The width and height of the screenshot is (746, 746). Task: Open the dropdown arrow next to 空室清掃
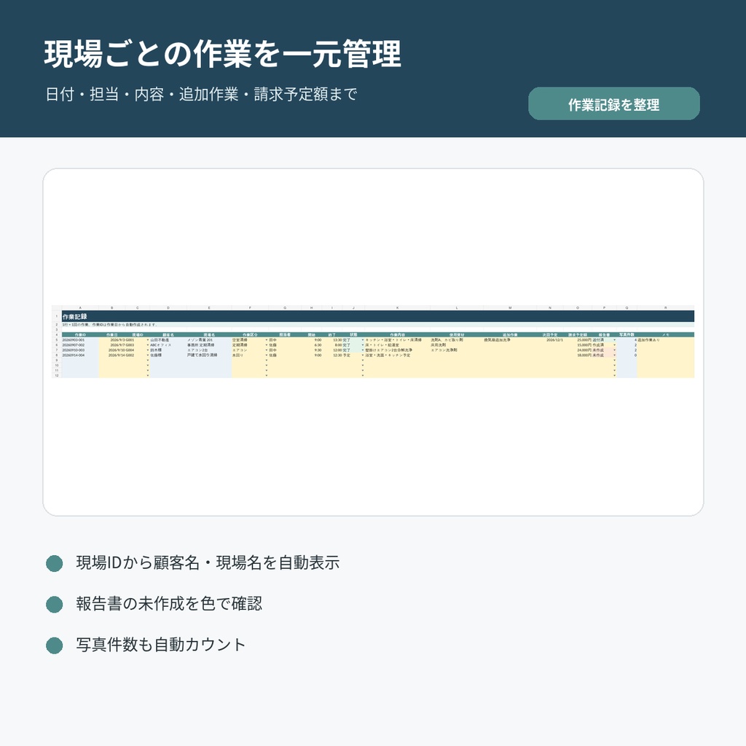coord(267,339)
